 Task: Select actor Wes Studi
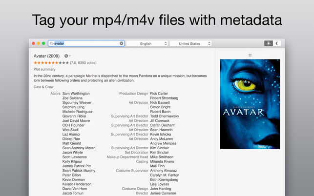pos(70,130)
